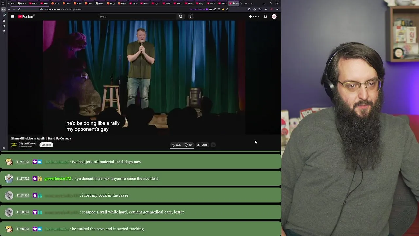Open the browser sidebar toggle
The image size is (419, 236).
tap(3, 10)
